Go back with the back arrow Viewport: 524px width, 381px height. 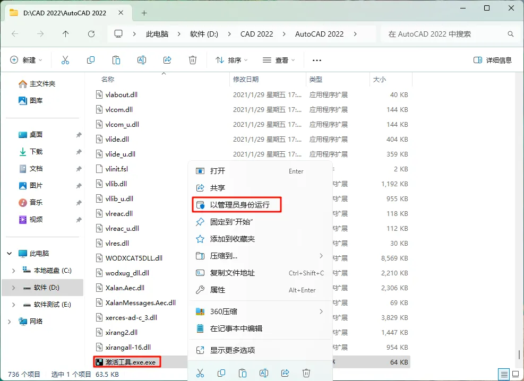pos(15,34)
